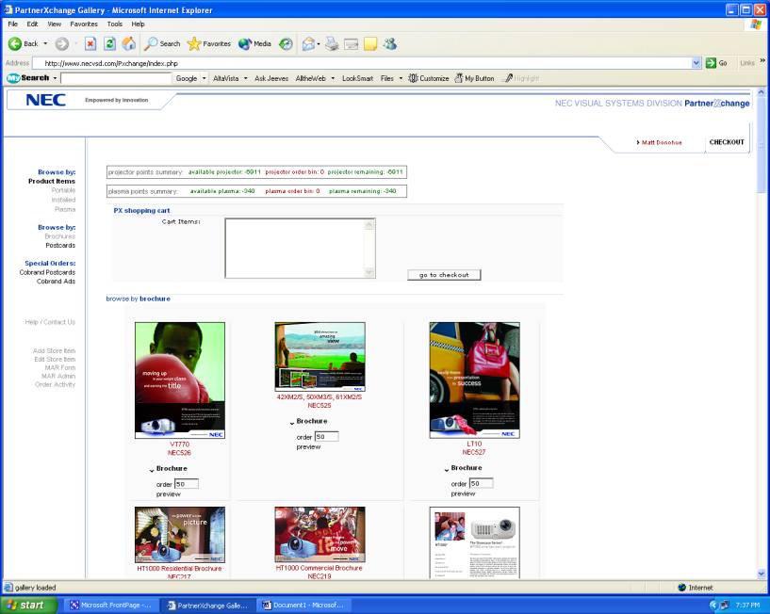Image resolution: width=770 pixels, height=614 pixels.
Task: Switch to Microsoft FrontPage taskbar item
Action: pyautogui.click(x=111, y=606)
